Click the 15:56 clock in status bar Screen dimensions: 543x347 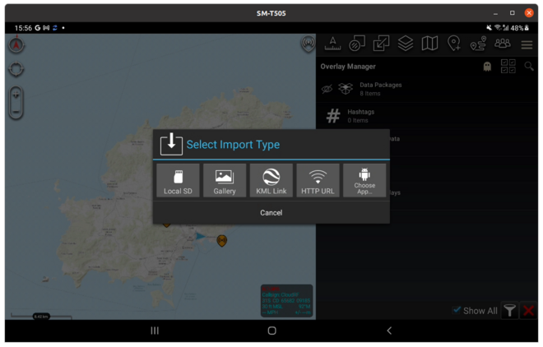(x=23, y=28)
